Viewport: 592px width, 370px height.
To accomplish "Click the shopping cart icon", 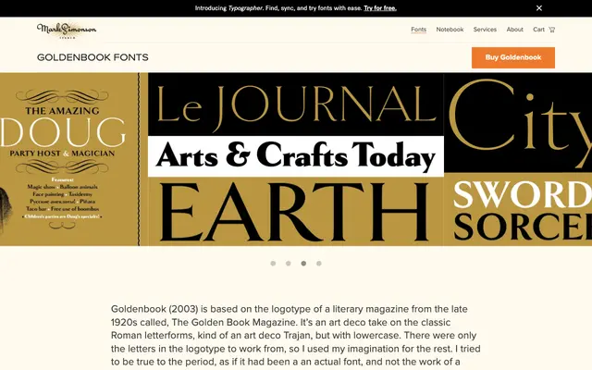I will [551, 30].
